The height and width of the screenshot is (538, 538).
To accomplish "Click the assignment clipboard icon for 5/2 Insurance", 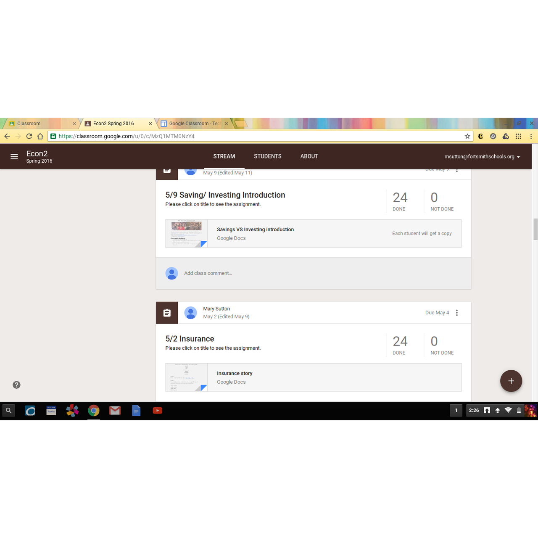I will tap(167, 313).
